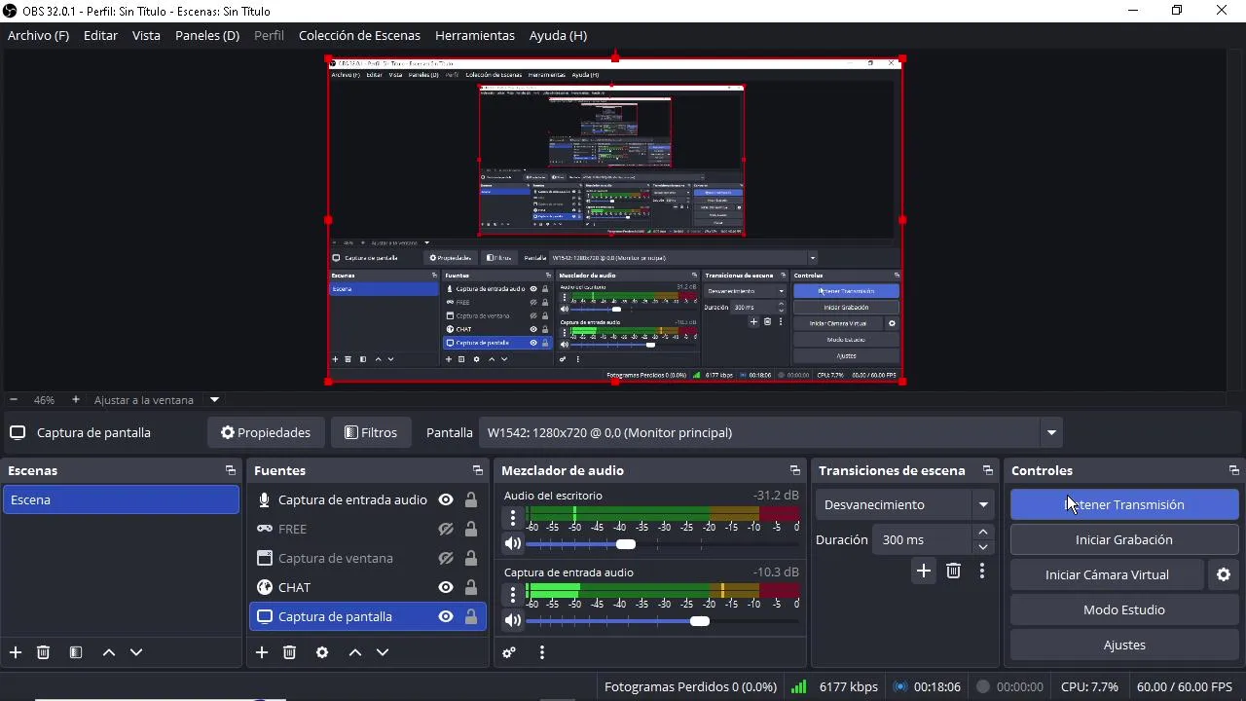Screen dimensions: 1246x701
Task: Open Archivo (F) menu
Action: click(x=38, y=35)
